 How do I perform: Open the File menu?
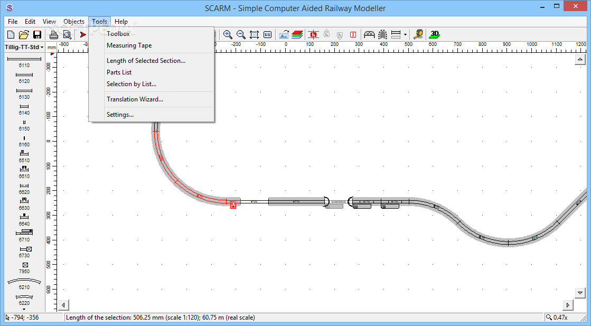(x=13, y=22)
